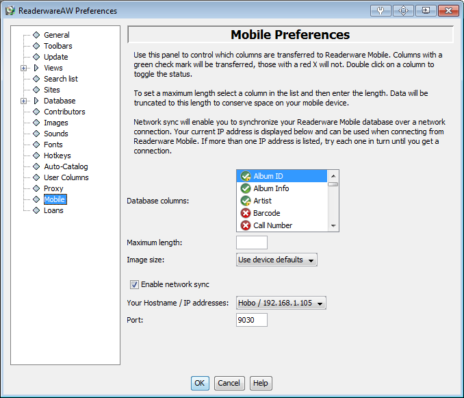
Task: Select the Album Info column row
Action: coord(282,188)
